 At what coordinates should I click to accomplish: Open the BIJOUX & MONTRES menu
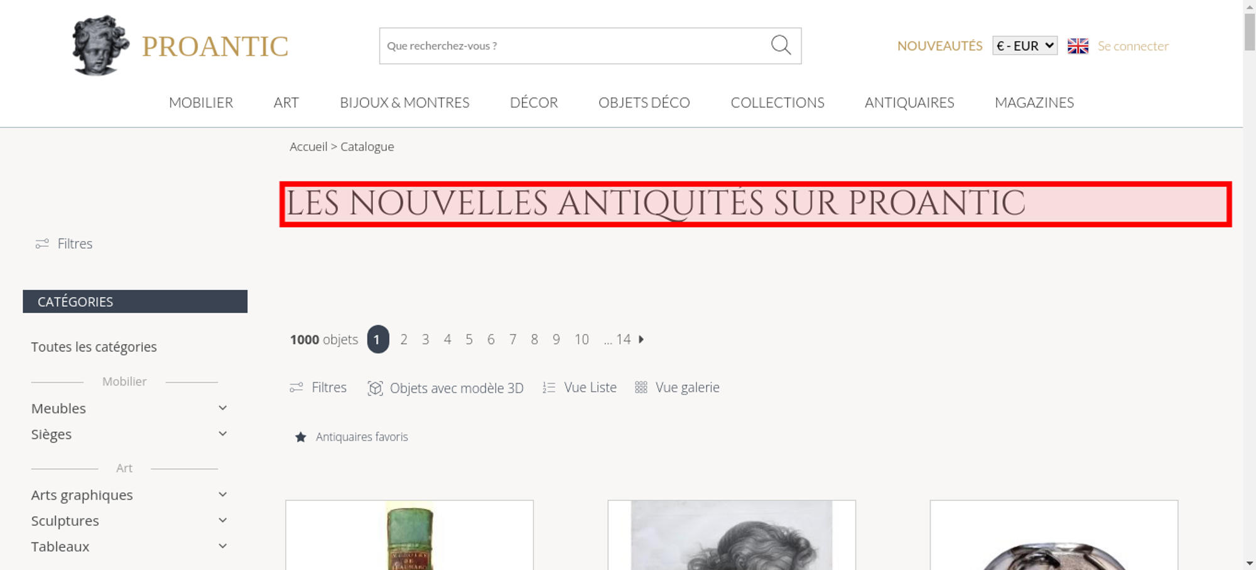click(404, 102)
